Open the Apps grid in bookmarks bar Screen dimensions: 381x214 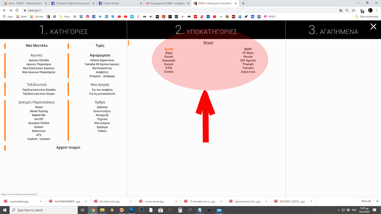point(8,17)
